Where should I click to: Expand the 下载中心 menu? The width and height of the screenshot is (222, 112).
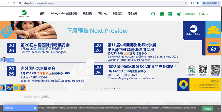coord(102,14)
